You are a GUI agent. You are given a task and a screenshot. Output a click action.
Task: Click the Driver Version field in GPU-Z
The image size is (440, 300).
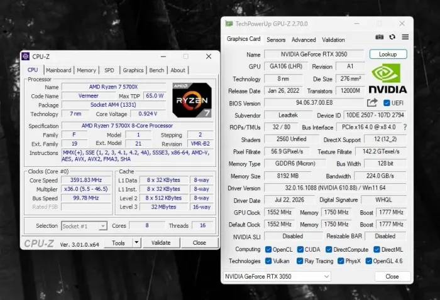tap(335, 188)
